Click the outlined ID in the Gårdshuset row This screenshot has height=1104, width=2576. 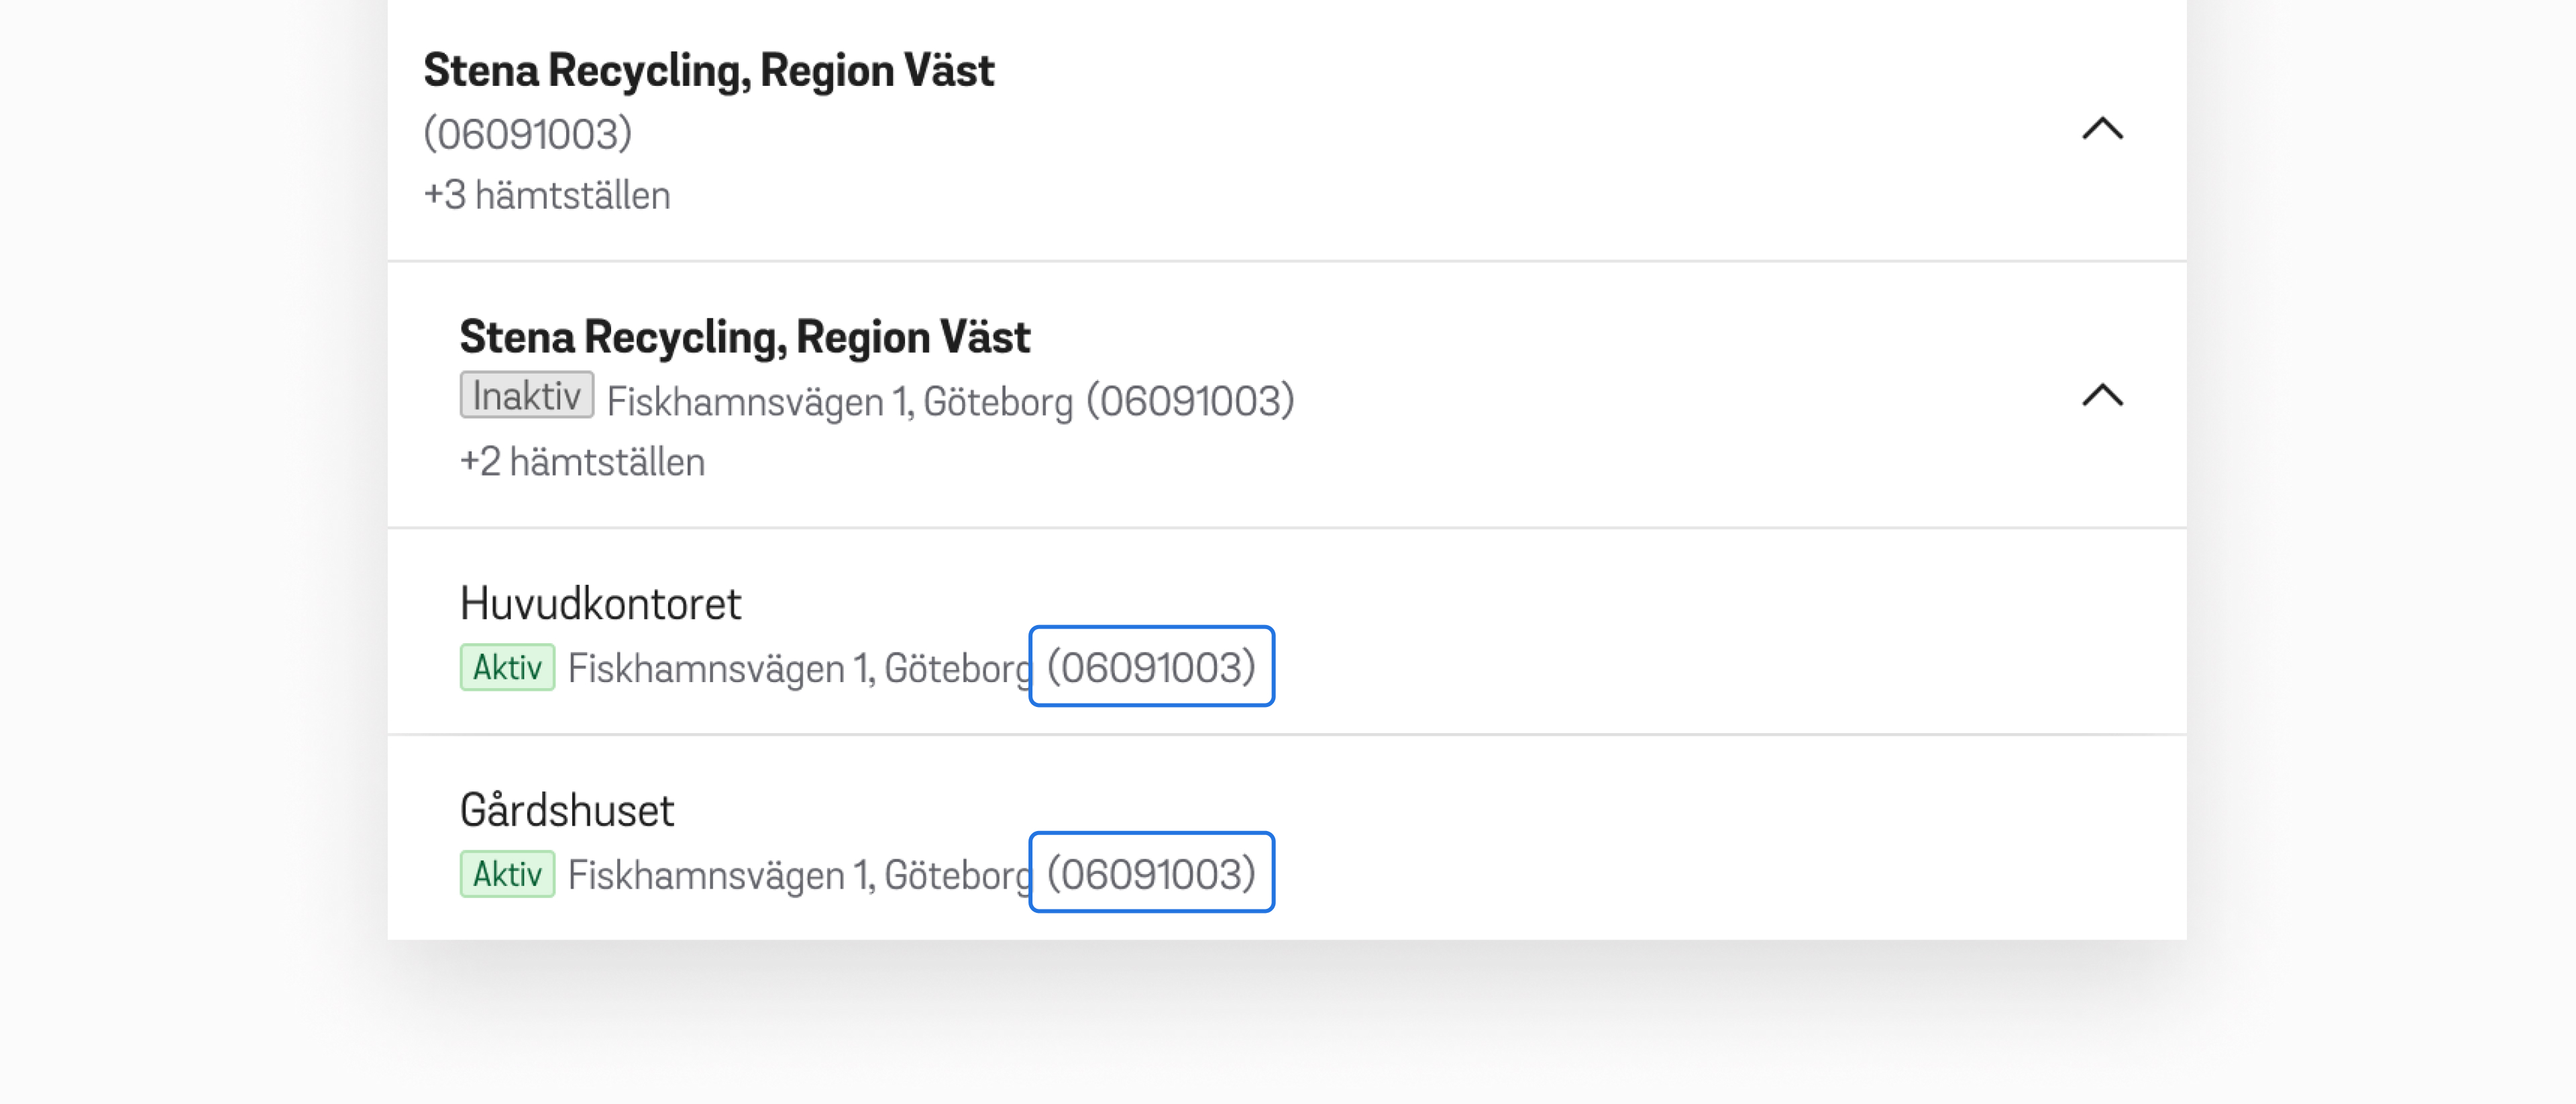1151,873
